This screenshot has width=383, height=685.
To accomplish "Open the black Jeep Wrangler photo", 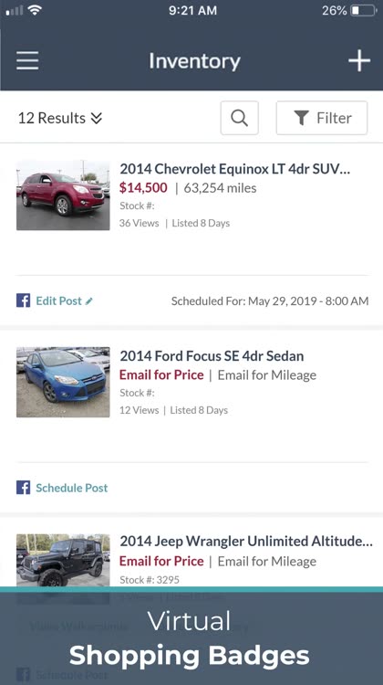I will (63, 561).
